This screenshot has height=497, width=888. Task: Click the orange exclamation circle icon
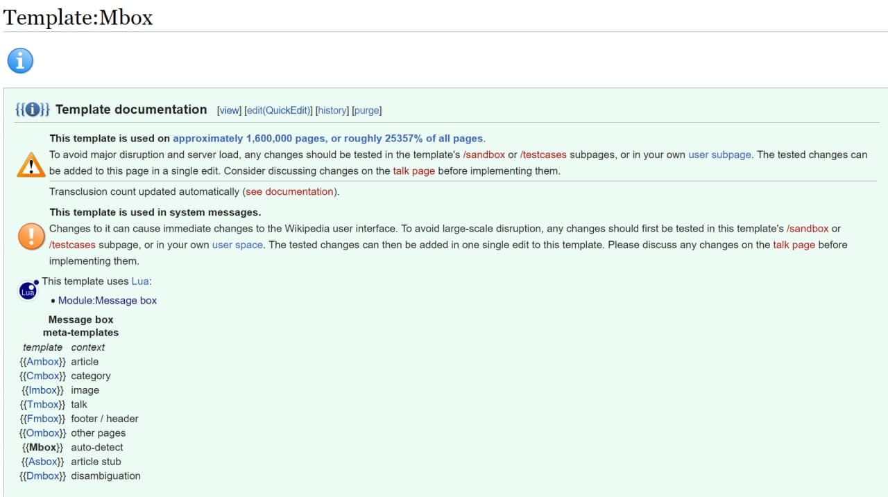click(31, 236)
